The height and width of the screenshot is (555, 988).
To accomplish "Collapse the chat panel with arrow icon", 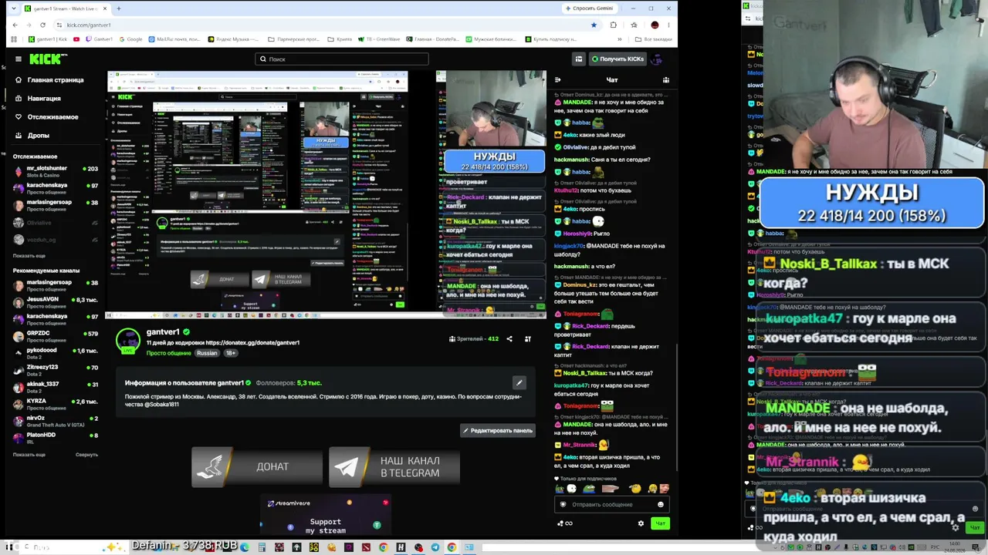I will tap(558, 79).
